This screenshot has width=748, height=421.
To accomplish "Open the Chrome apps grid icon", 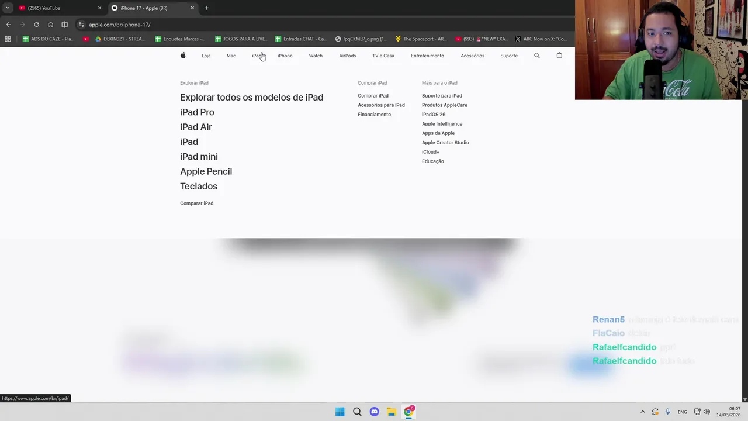I will pyautogui.click(x=8, y=39).
